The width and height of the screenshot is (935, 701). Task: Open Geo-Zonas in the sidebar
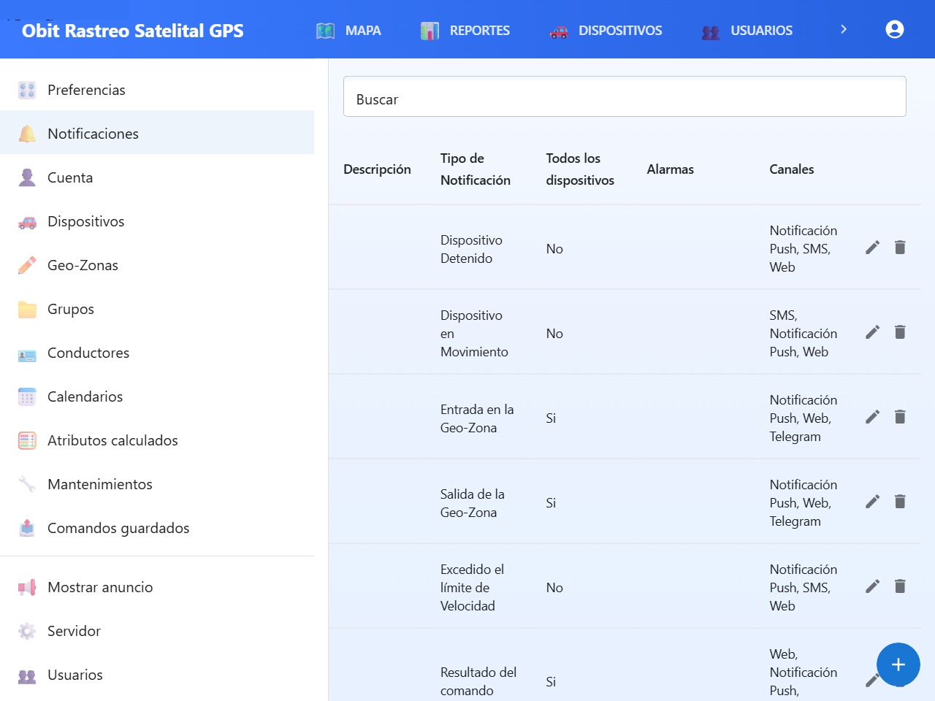coord(157,265)
